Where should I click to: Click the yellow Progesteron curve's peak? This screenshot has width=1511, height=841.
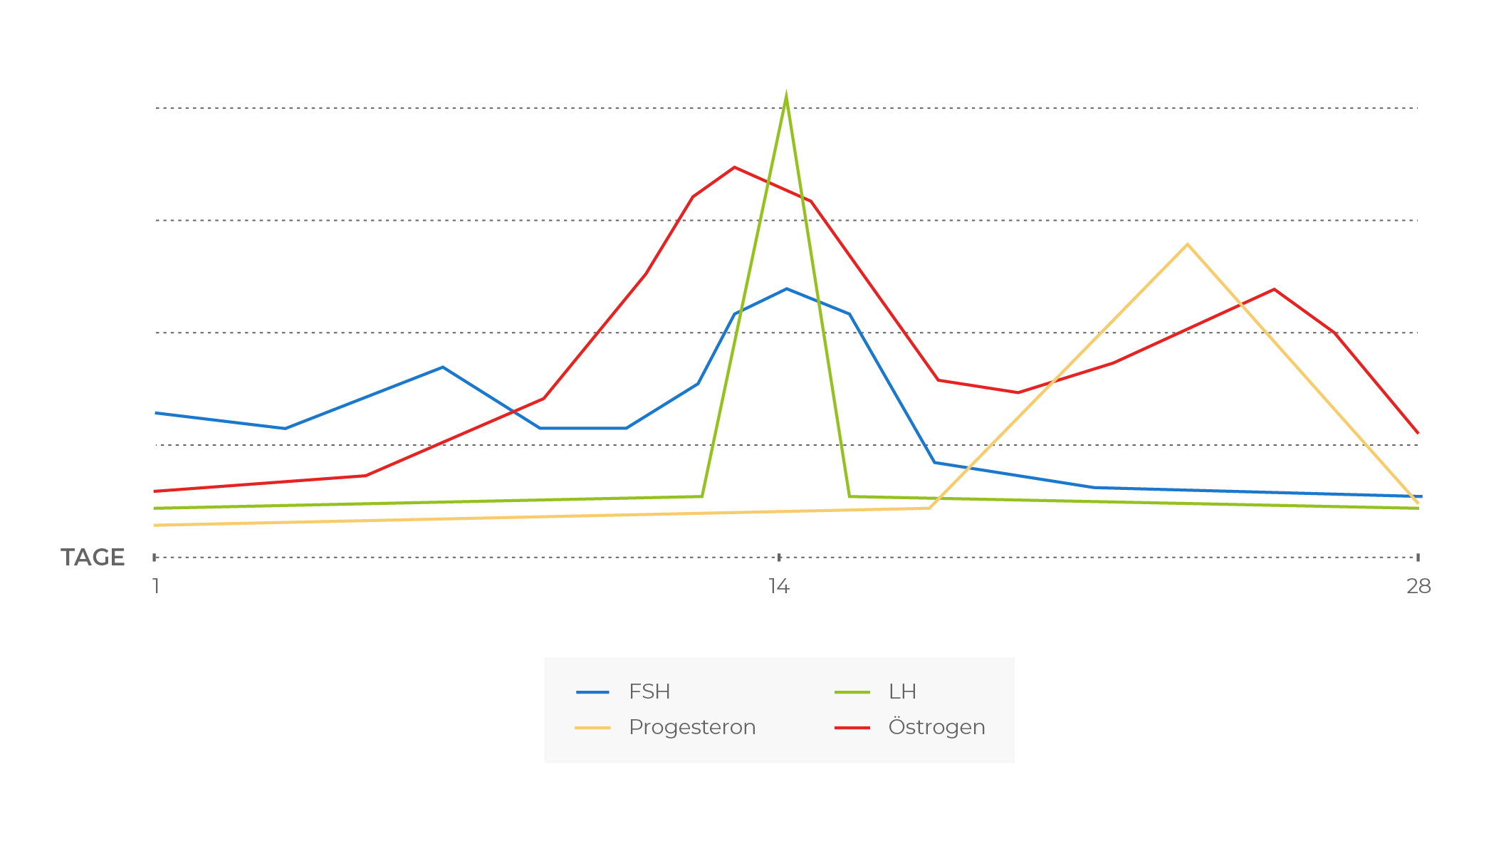(x=1187, y=244)
